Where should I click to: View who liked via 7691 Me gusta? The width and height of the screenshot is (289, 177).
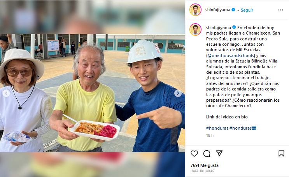click(205, 165)
